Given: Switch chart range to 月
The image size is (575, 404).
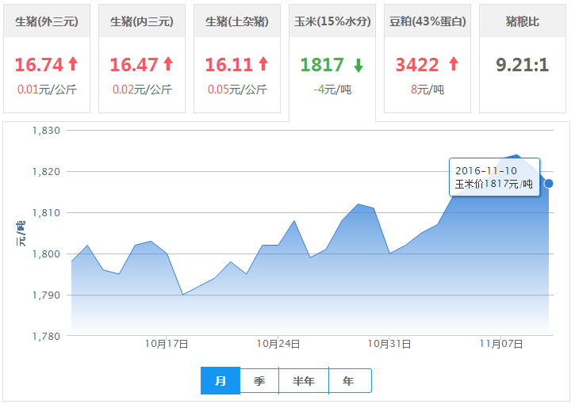Looking at the screenshot, I should 220,380.
